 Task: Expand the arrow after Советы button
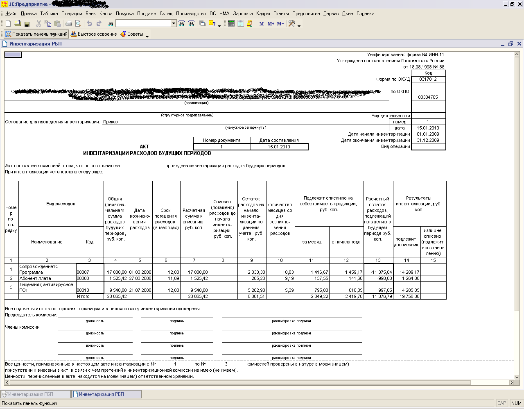[147, 36]
